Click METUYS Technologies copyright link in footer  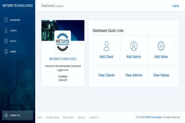coord(152,117)
